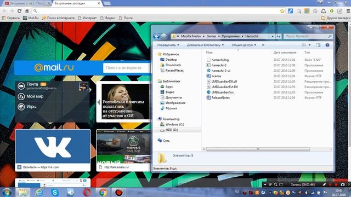Click the horizontal scrollbar in file list
Screen dimensions: 351x197
tap(258, 149)
